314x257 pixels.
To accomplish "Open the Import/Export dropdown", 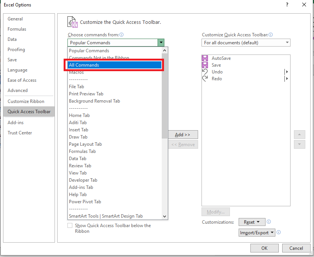I will coord(257,232).
